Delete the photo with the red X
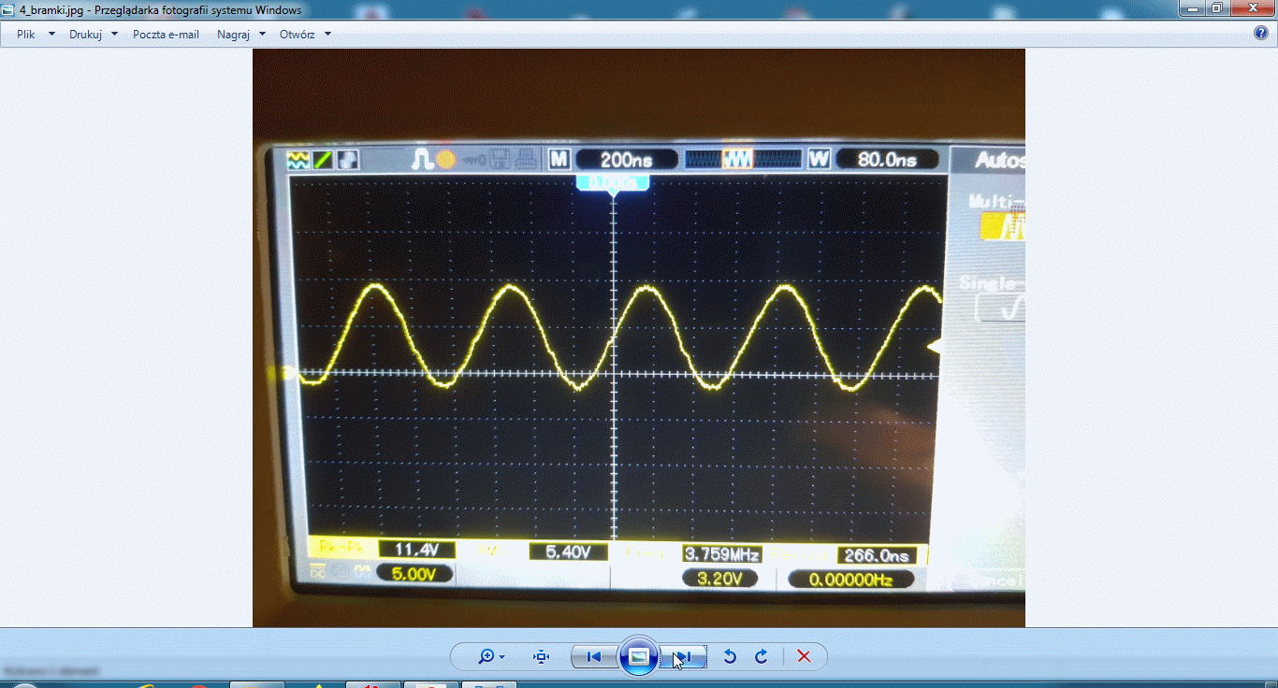1278x688 pixels. click(x=804, y=657)
